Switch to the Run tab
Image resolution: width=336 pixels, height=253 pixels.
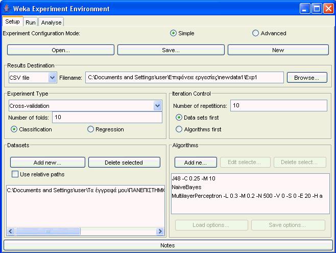(31, 22)
